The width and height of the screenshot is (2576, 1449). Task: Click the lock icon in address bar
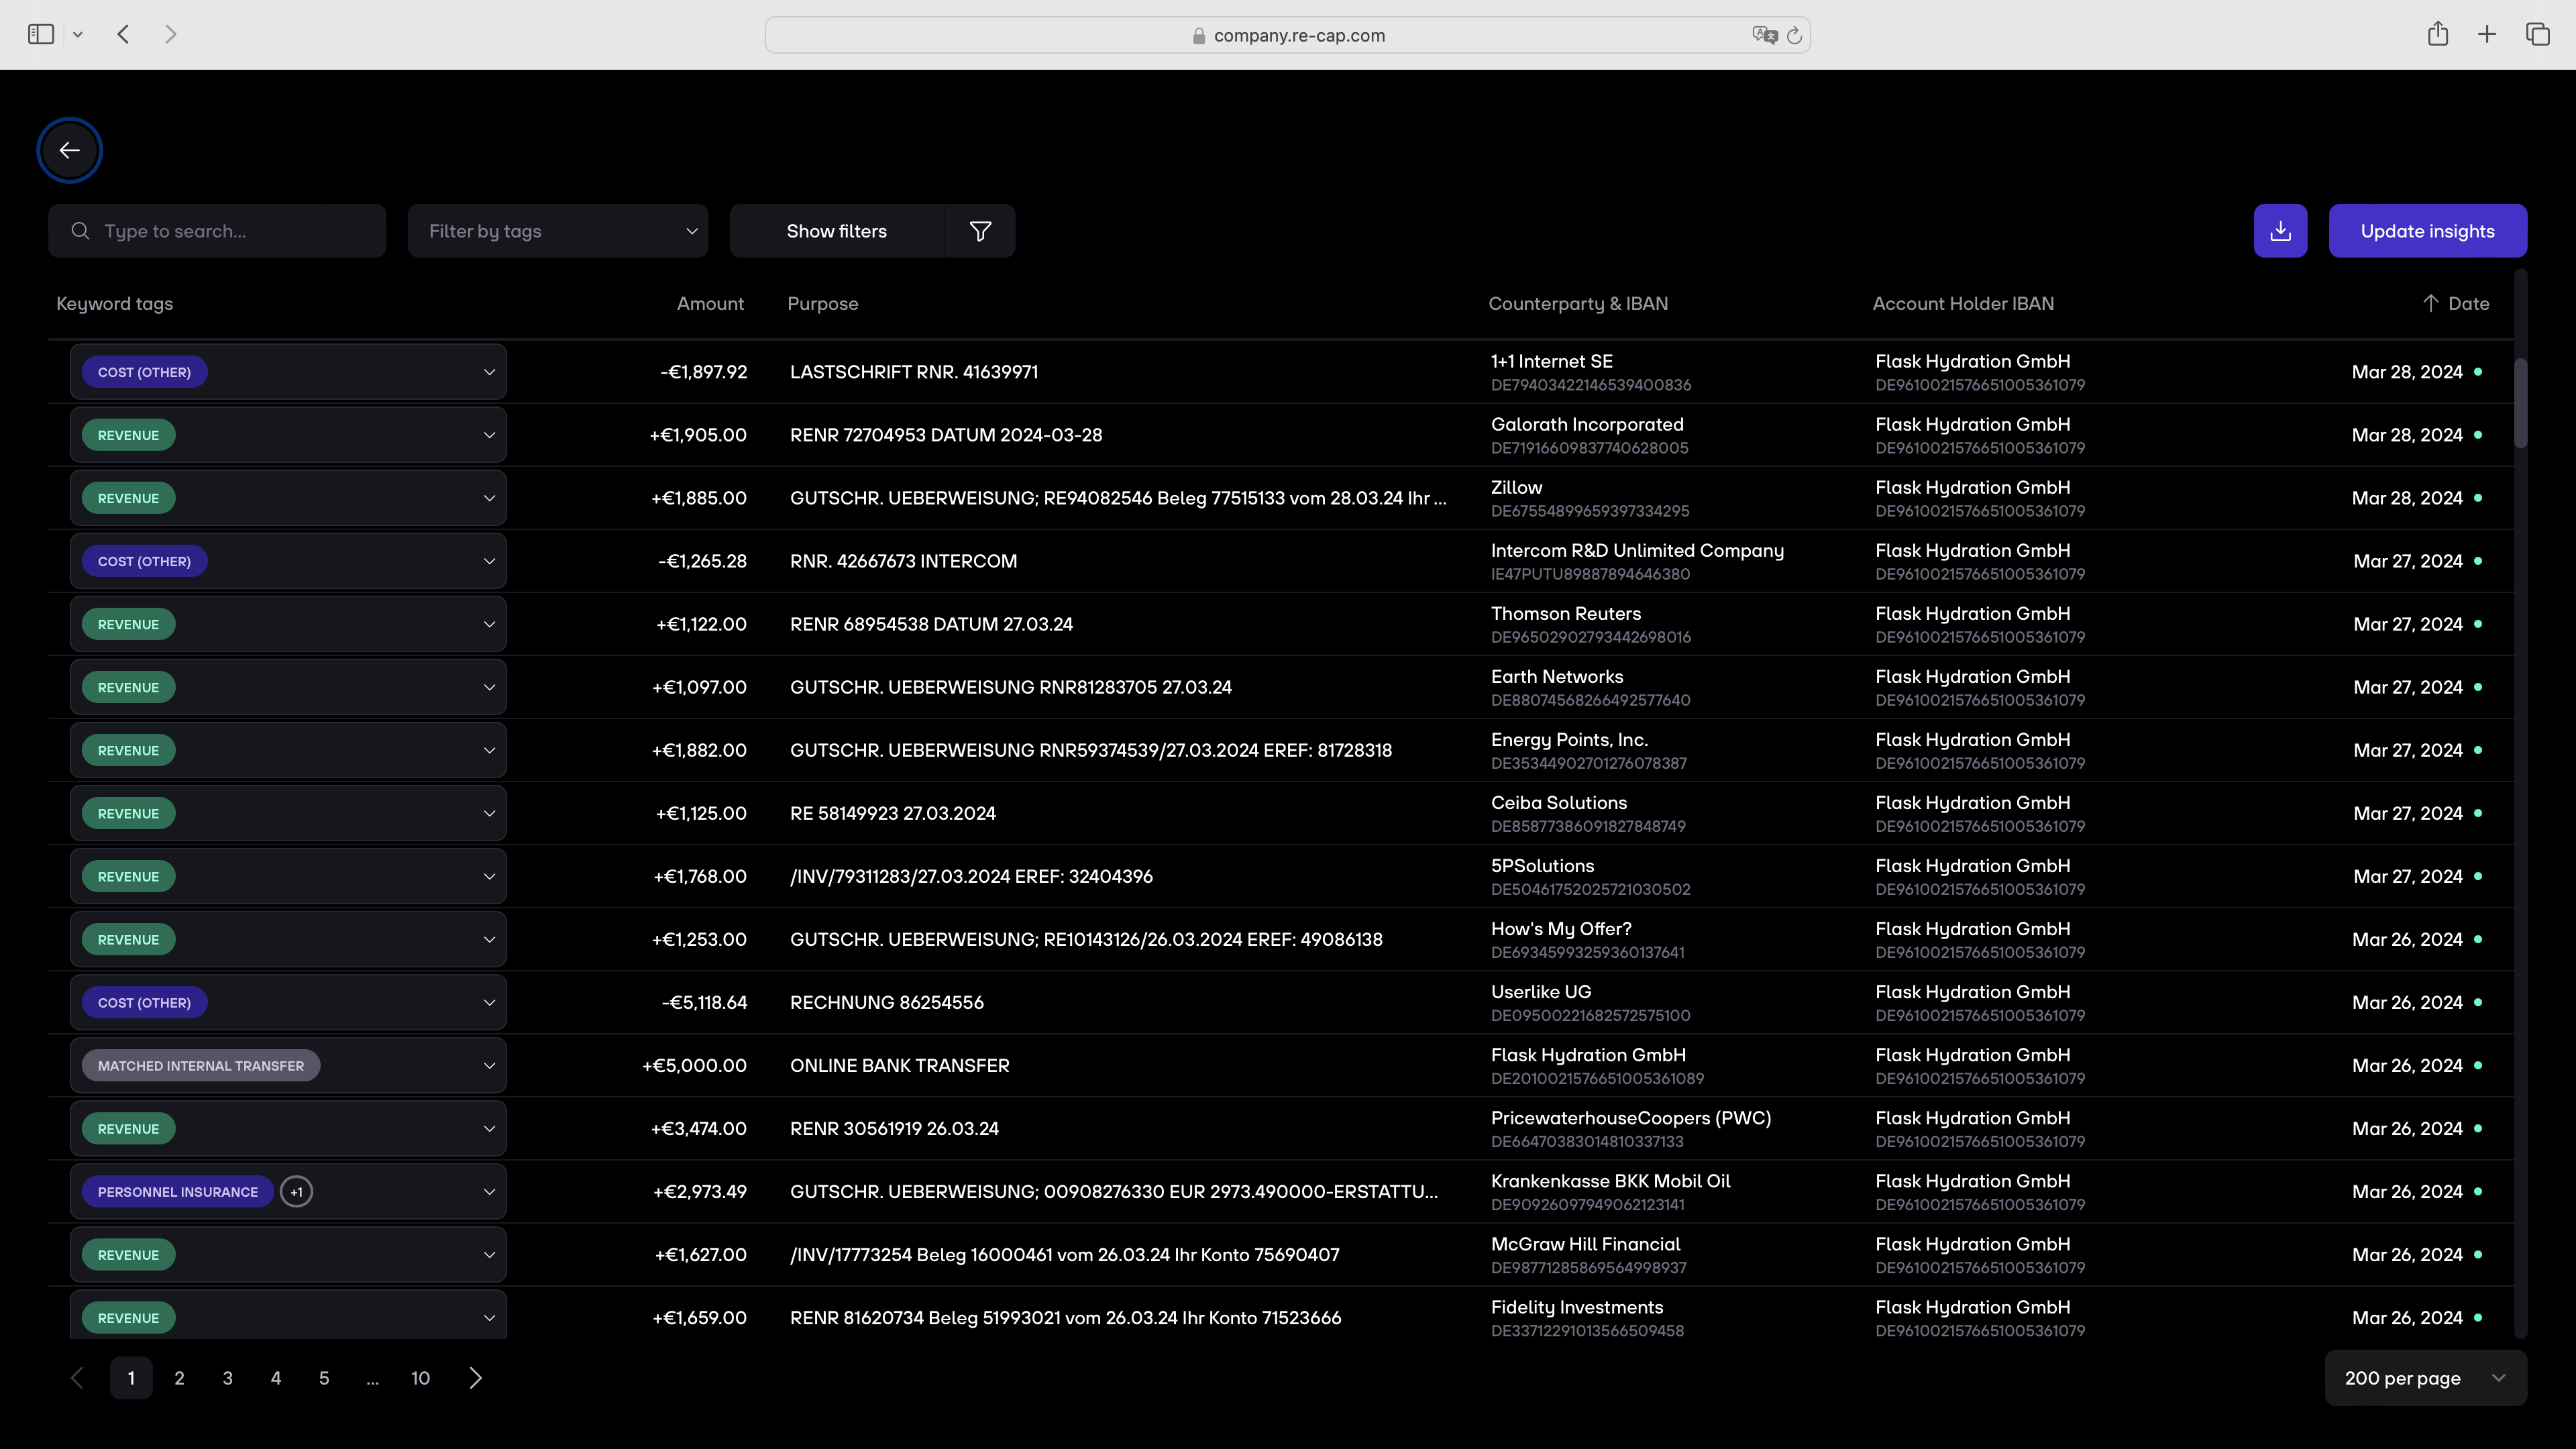coord(1198,36)
